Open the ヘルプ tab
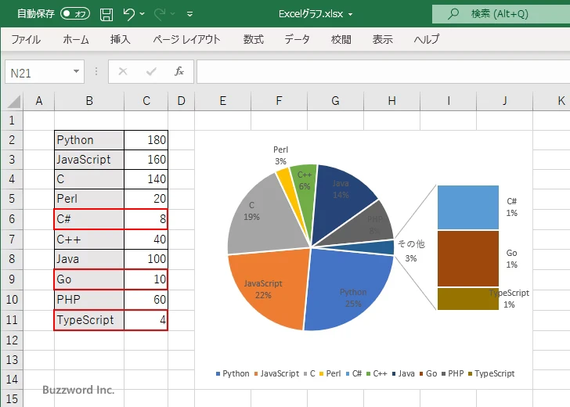570x407 pixels. (427, 39)
